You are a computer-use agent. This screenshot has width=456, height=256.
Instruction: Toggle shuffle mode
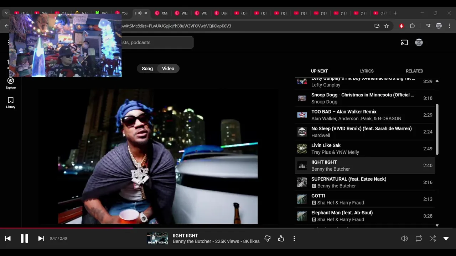[432, 239]
